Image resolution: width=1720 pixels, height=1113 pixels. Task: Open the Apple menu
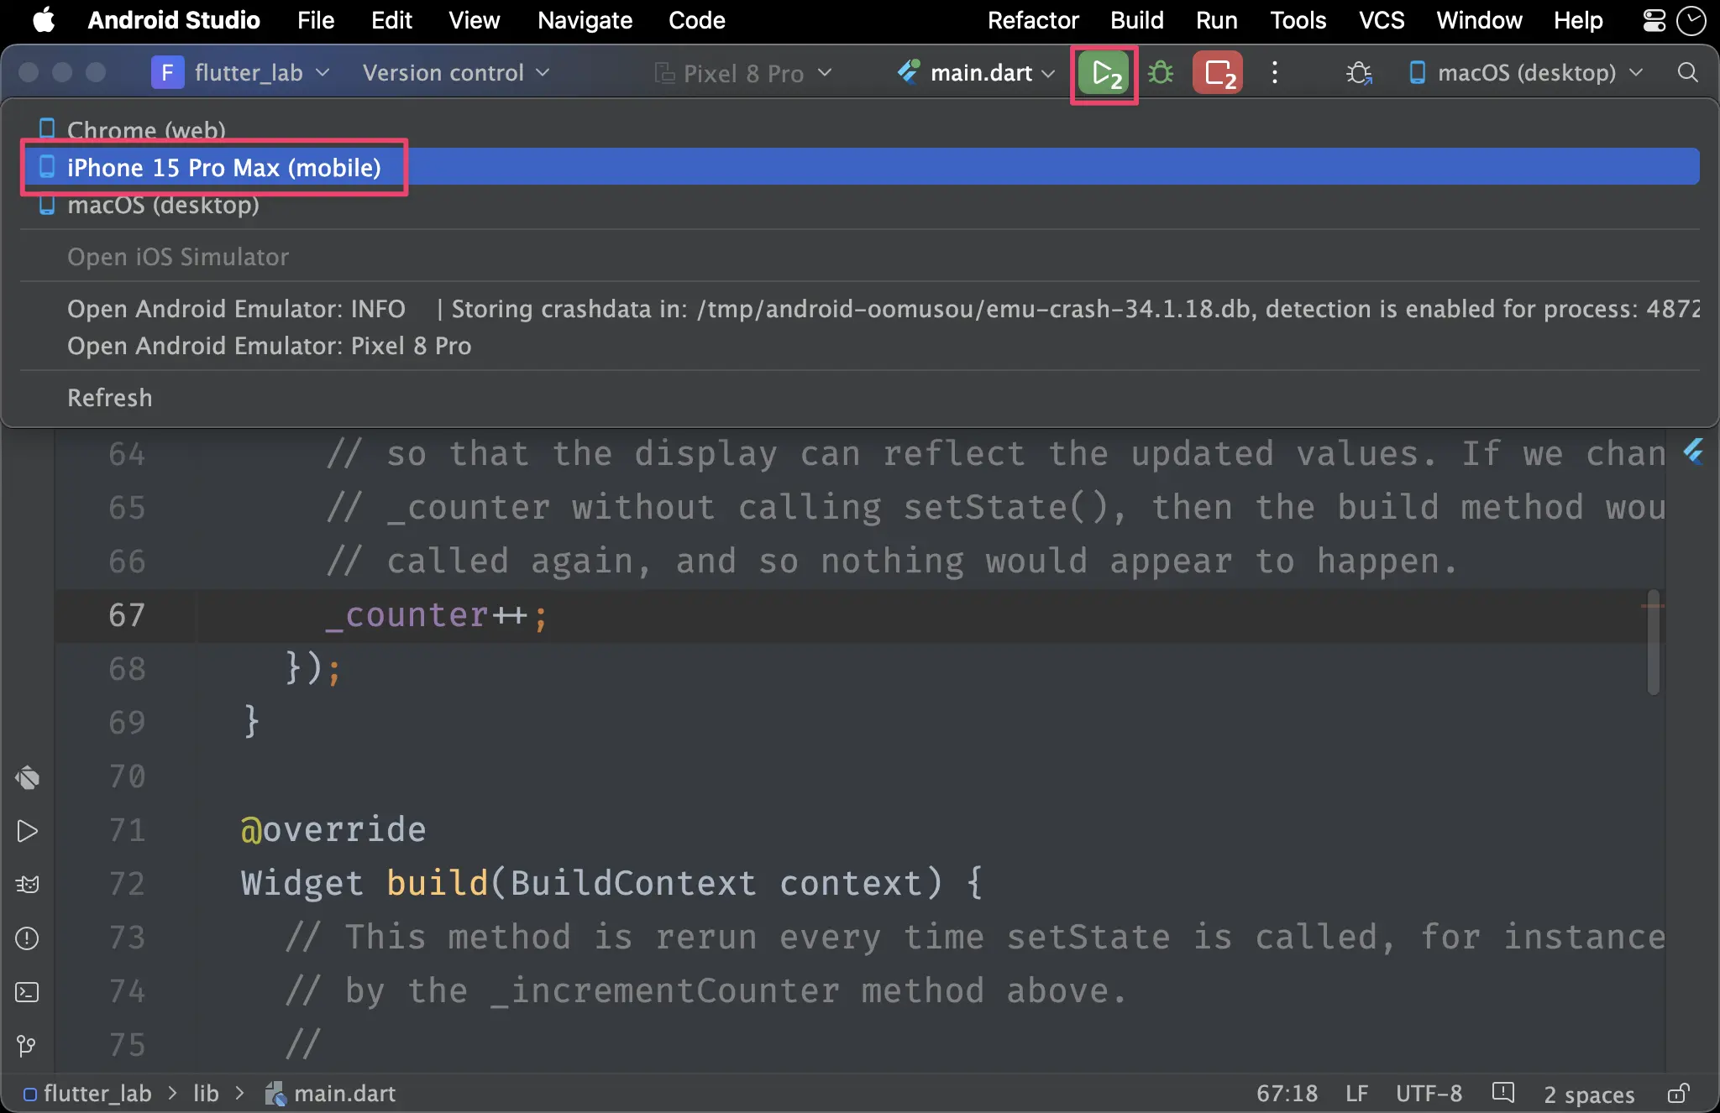44,20
